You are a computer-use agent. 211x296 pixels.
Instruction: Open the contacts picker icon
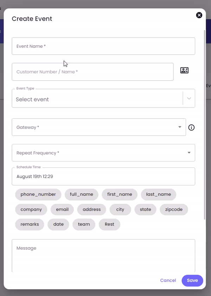point(184,70)
